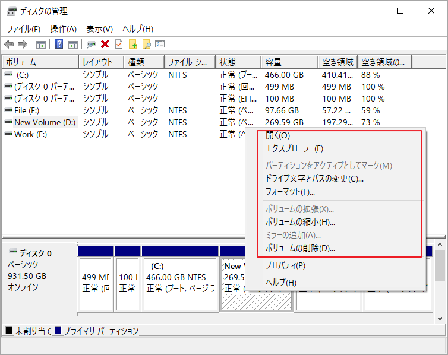Click the black 未割り当て legend swatch

point(9,330)
